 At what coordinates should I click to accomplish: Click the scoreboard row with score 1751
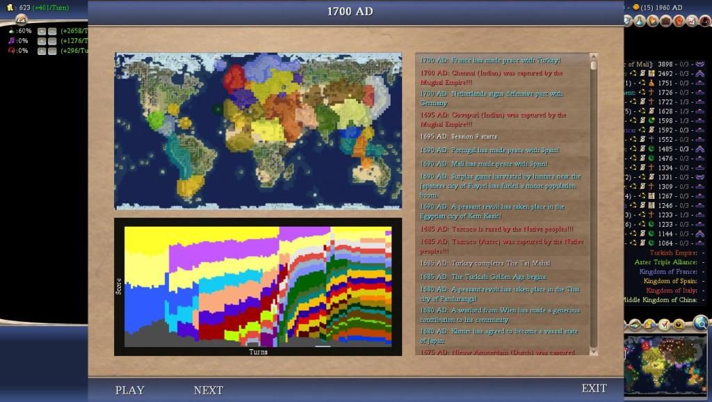(665, 83)
